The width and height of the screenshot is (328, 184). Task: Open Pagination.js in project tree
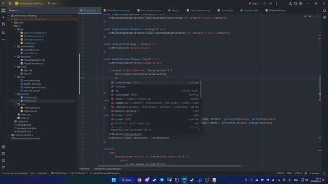click(x=30, y=111)
